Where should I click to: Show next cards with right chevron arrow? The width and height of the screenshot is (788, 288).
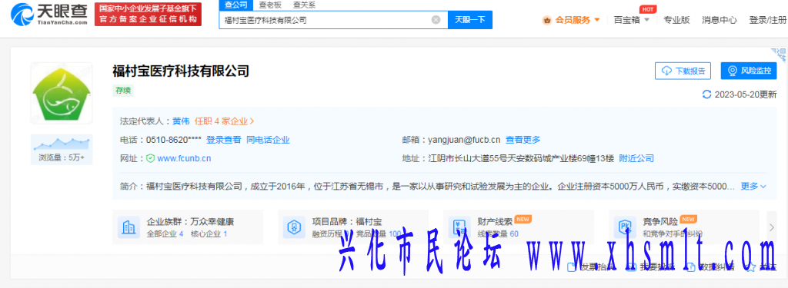click(772, 227)
